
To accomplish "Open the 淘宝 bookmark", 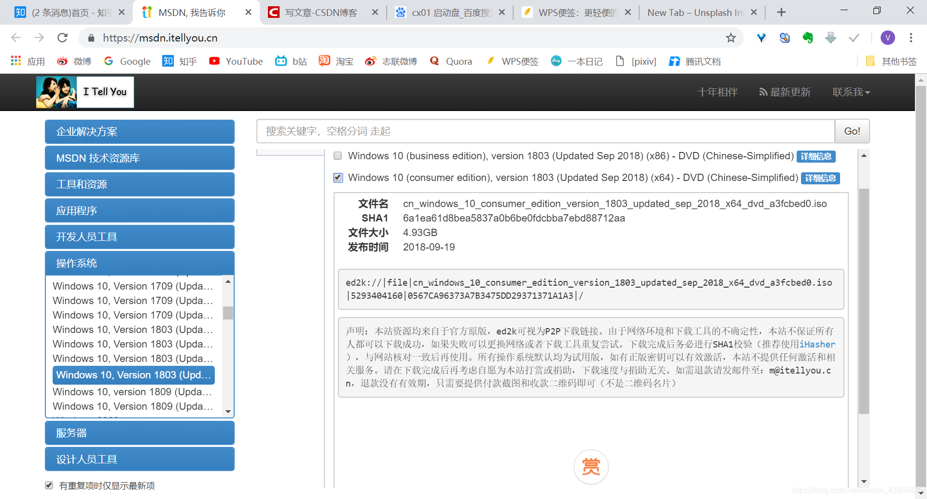I will (336, 61).
